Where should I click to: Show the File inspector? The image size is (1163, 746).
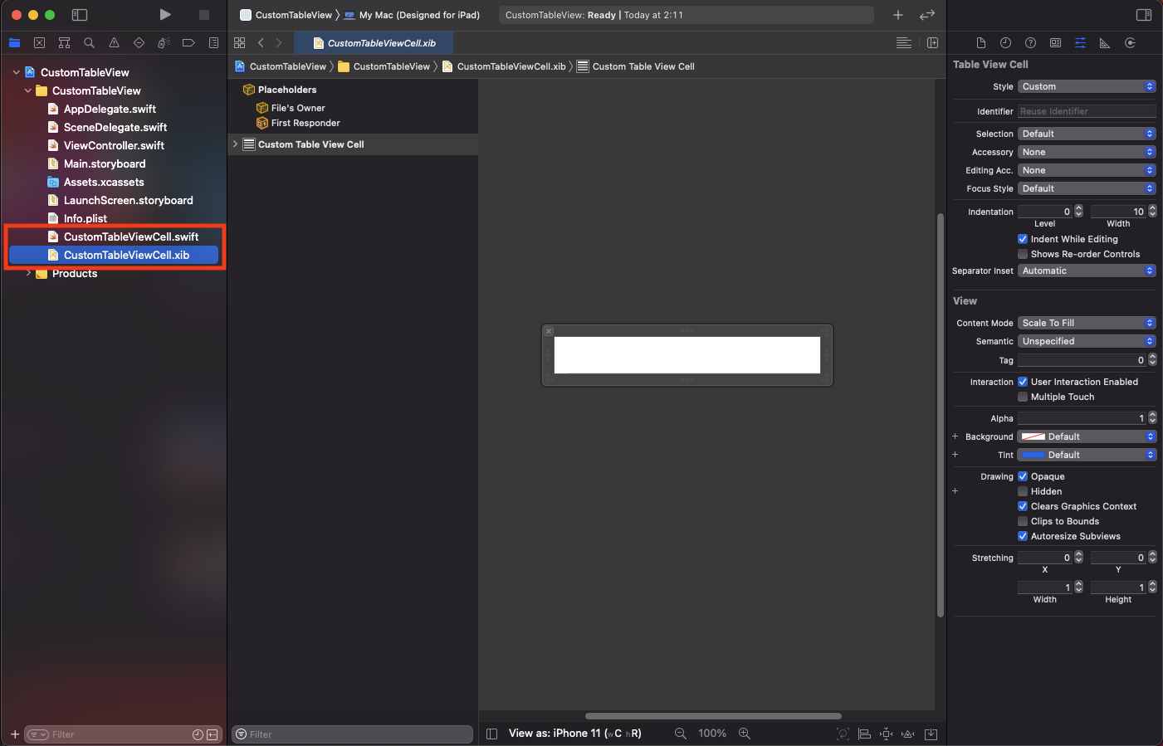pos(980,42)
